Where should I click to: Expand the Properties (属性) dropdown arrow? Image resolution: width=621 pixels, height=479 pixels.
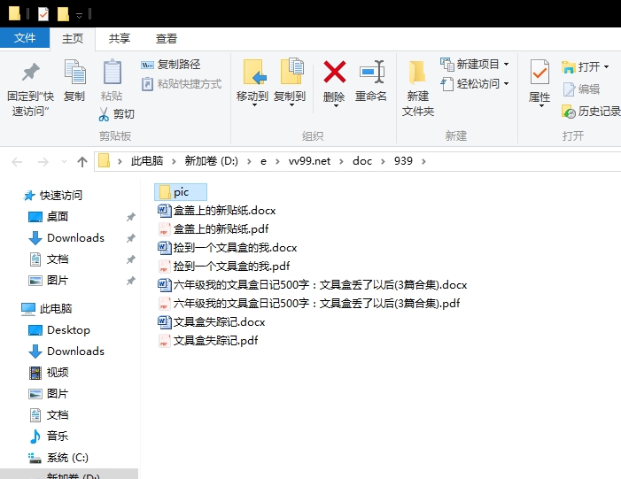(x=540, y=105)
